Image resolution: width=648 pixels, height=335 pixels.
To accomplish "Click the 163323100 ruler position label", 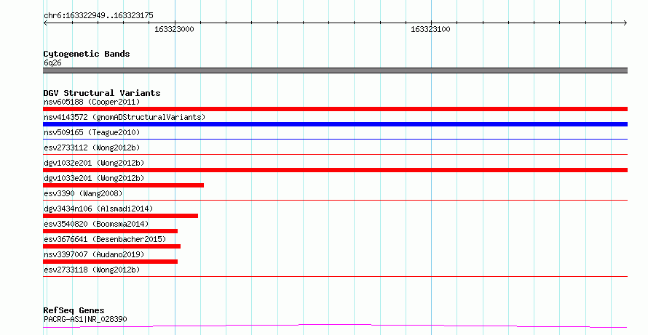I will (430, 30).
